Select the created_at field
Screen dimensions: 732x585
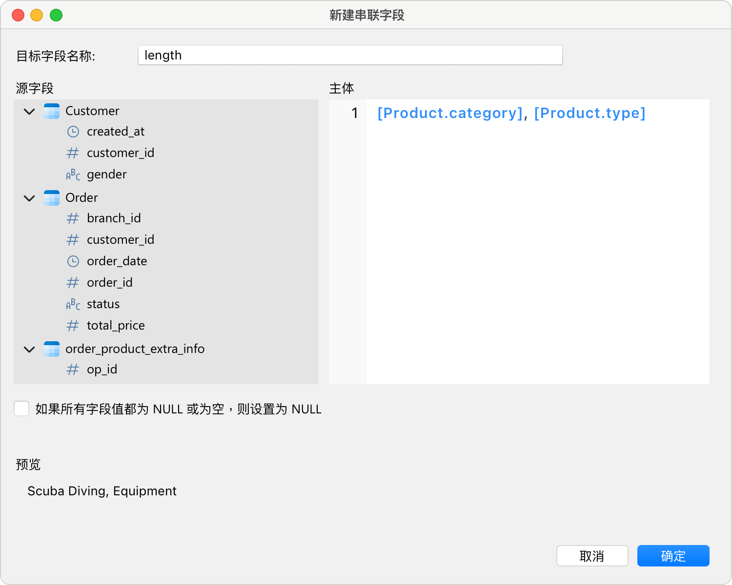click(116, 132)
